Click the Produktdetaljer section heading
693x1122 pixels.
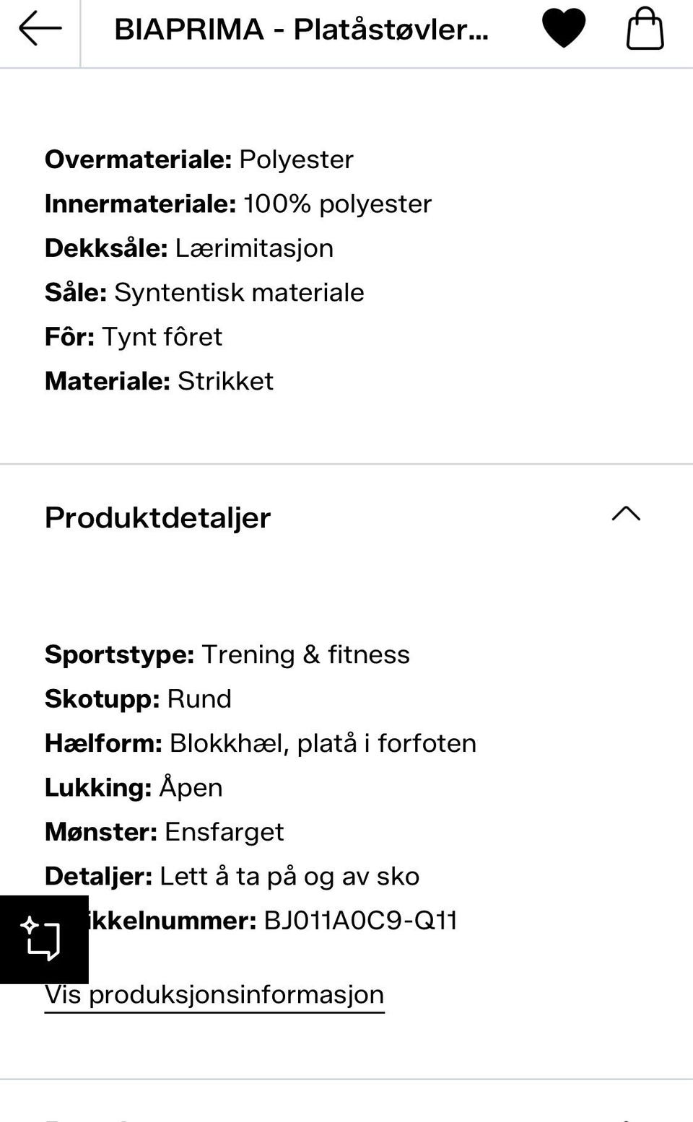click(x=157, y=517)
